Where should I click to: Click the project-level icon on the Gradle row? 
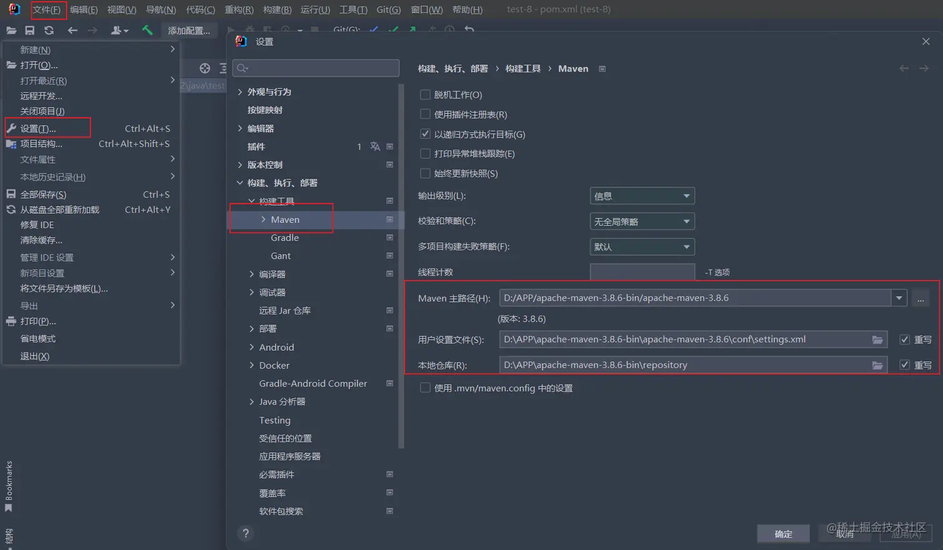click(x=390, y=237)
